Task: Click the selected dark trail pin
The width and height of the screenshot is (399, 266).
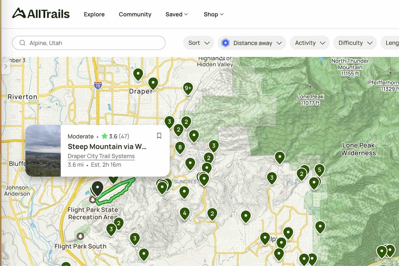Action: 97,188
